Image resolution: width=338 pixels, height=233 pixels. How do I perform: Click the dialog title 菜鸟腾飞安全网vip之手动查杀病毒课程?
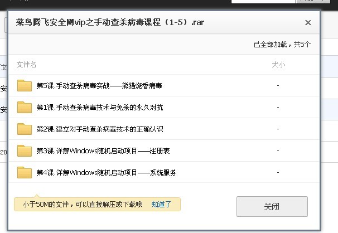[x=110, y=22]
